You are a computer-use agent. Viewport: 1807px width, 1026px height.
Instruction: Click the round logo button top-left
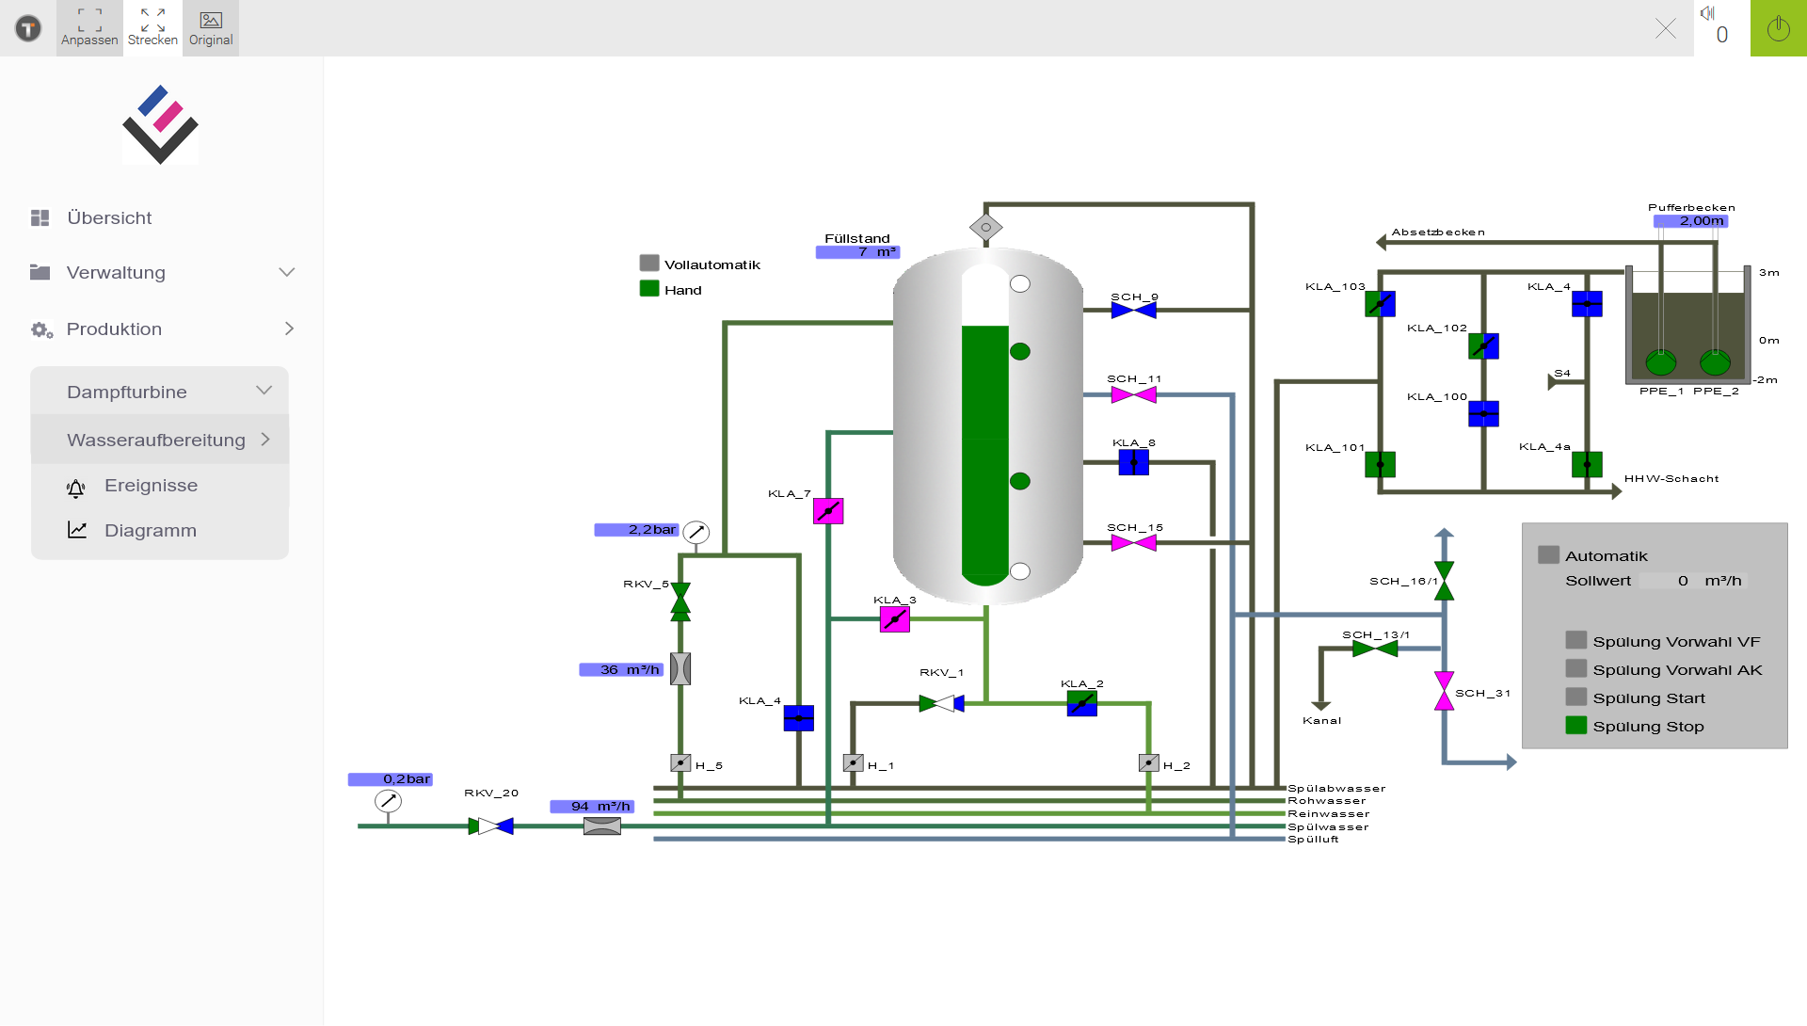(28, 28)
